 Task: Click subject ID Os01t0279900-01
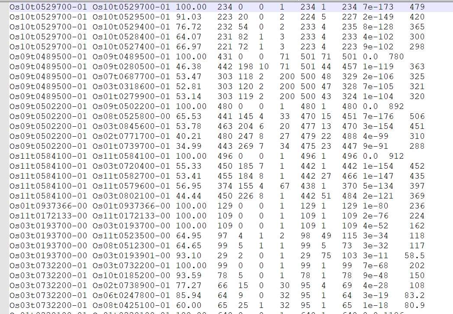point(132,96)
